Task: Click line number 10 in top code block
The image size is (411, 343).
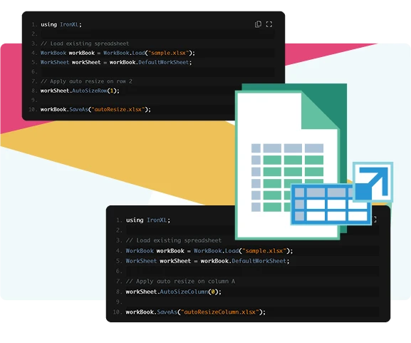Action: [33, 109]
